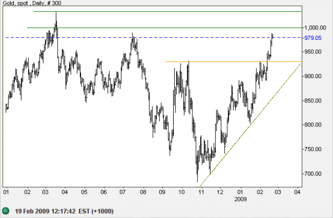Select the upper green horizontal resistance line
Screen dimensions: 333x218
168,11
